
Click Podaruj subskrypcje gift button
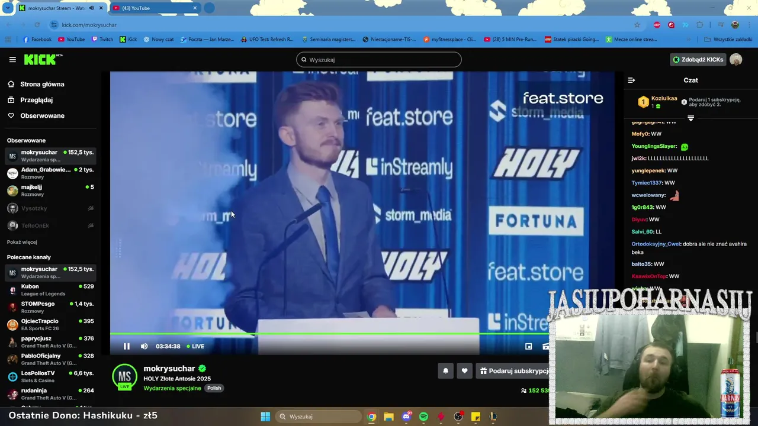(x=514, y=371)
